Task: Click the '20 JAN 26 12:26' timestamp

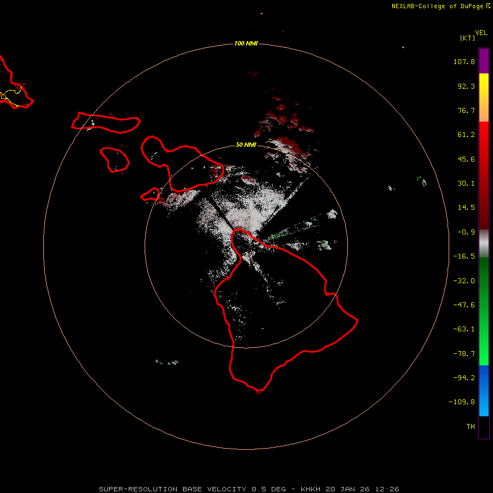Action: coord(362,489)
